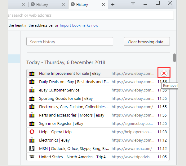Viewport: 186px width, 166px height.
Task: Open Help - Opera Help entry
Action: point(55,132)
